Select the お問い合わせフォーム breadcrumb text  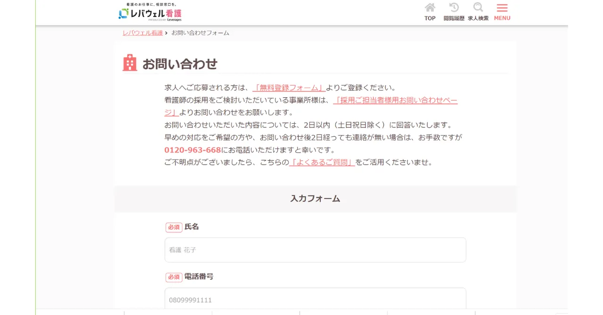(200, 33)
